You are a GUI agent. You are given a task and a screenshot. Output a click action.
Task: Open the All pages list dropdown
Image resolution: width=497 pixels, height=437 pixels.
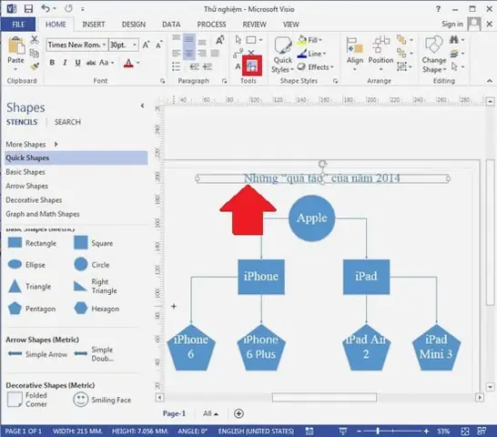(x=210, y=413)
